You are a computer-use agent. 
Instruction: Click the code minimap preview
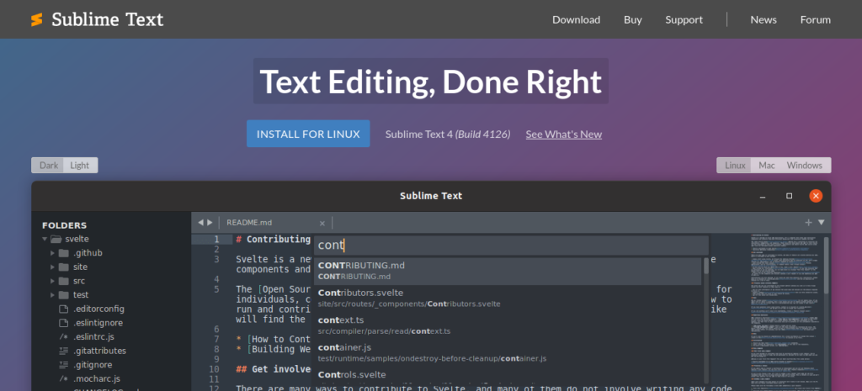[786, 313]
